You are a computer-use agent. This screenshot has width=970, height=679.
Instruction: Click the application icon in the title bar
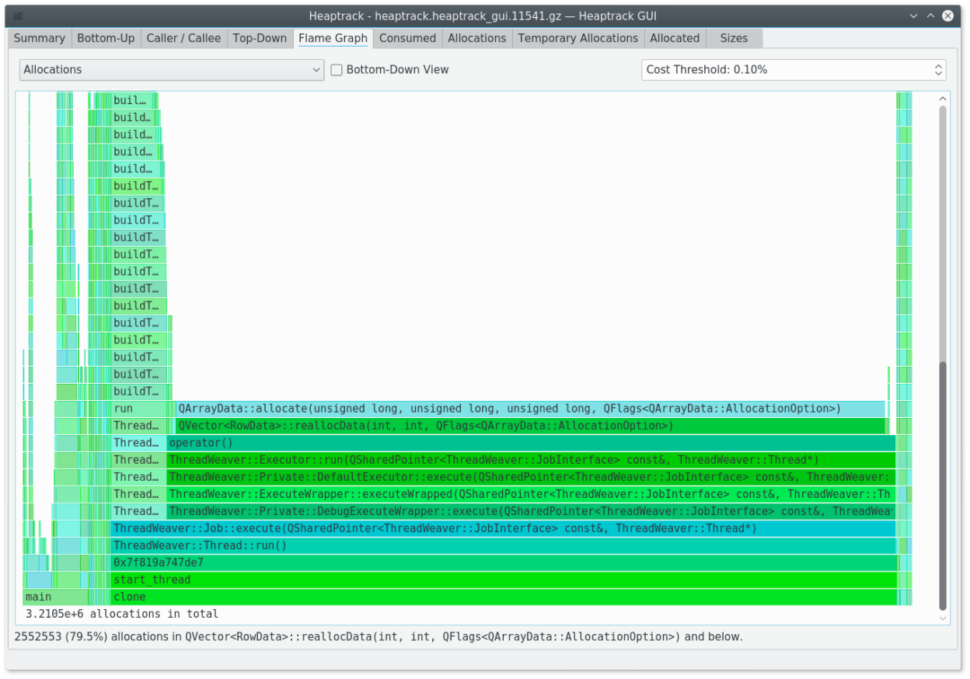pos(18,16)
